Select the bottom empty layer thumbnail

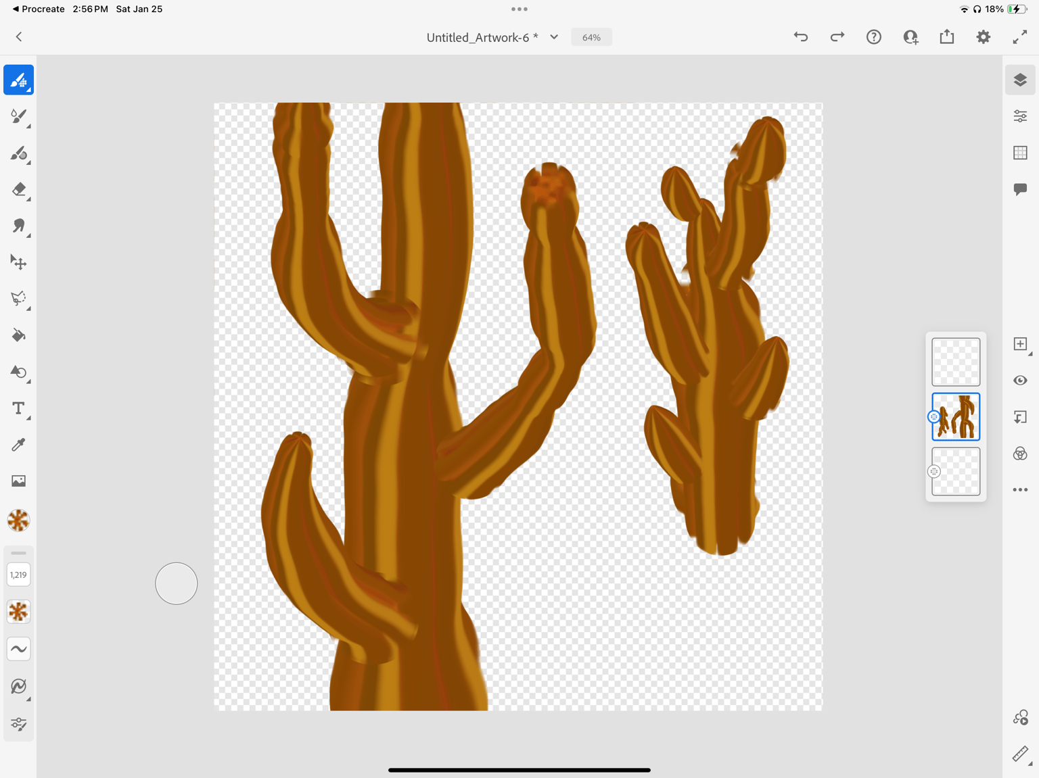click(956, 472)
